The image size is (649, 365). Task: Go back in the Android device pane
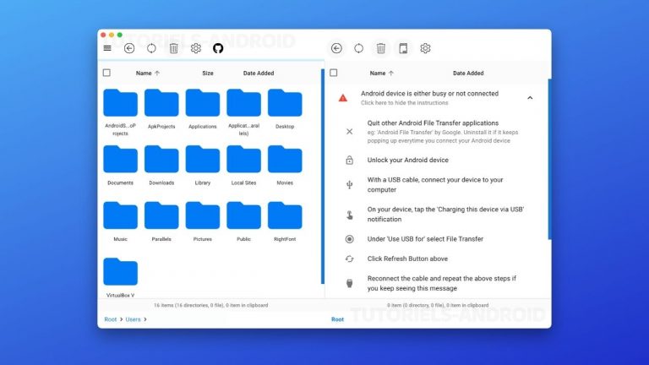point(336,48)
